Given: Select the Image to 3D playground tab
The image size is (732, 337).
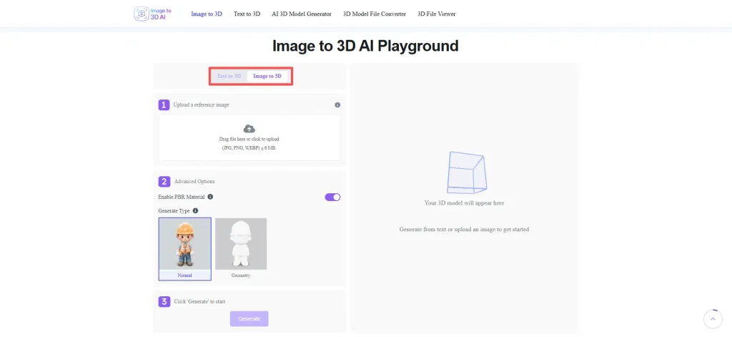Looking at the screenshot, I should 267,76.
